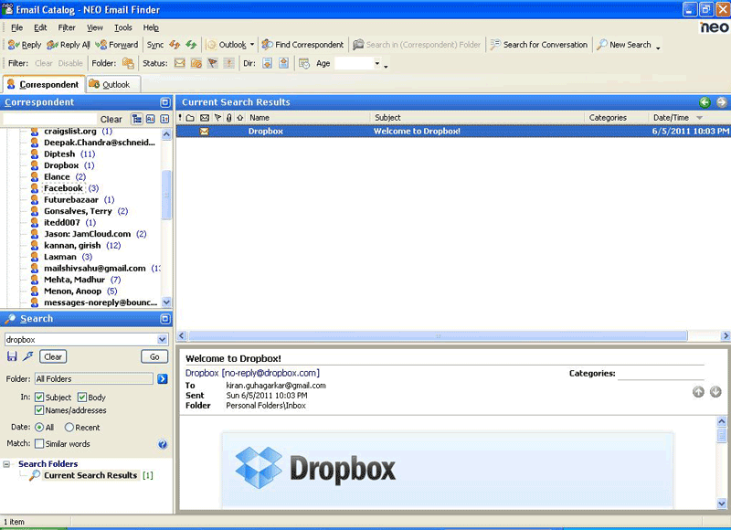Select Facebook in the correspondent list
The width and height of the screenshot is (731, 530).
(63, 188)
